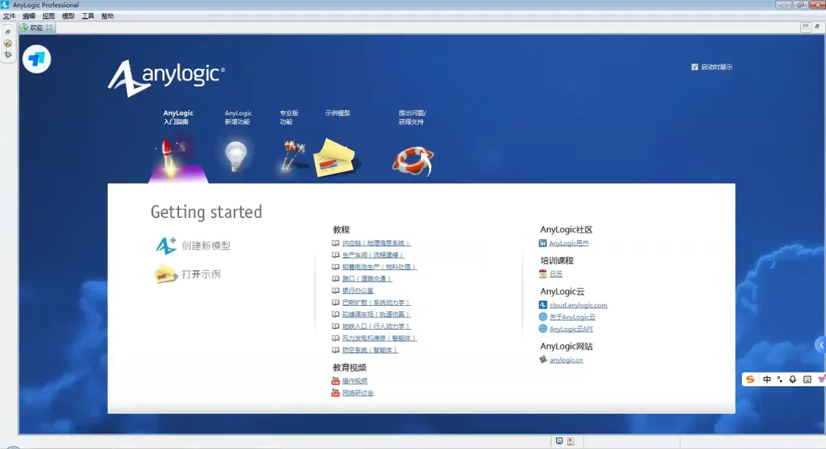Expand the blue arrow tab on right edge
Screen dimensions: 826x449
(x=821, y=345)
